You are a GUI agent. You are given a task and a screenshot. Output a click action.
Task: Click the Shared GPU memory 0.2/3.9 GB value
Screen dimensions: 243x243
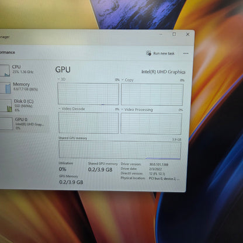[x=100, y=169]
